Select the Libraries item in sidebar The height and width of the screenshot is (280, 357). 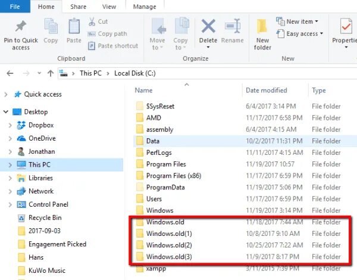point(35,178)
